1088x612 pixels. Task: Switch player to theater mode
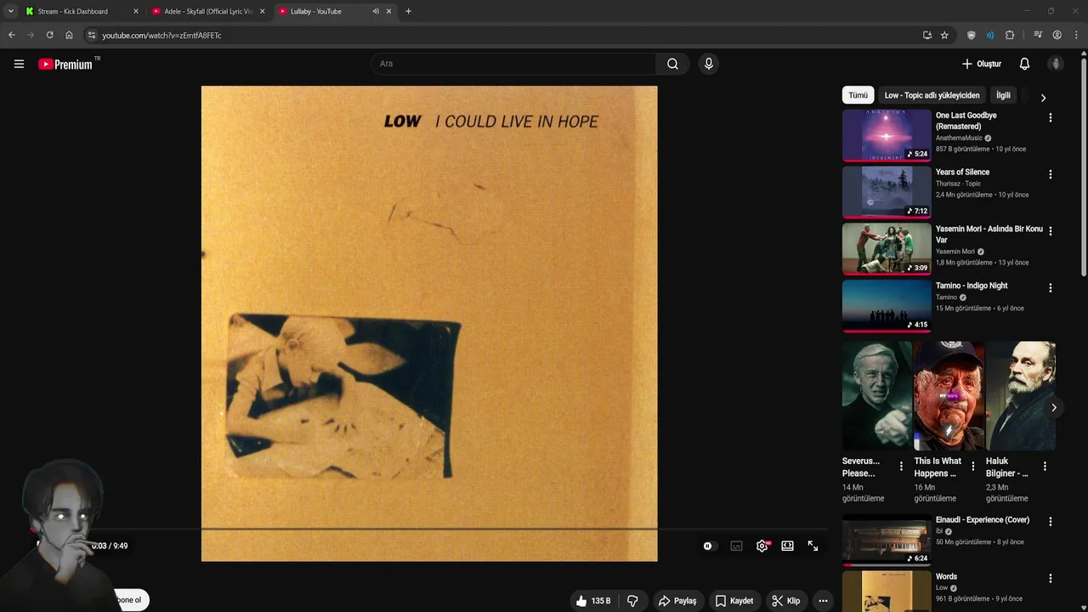787,546
